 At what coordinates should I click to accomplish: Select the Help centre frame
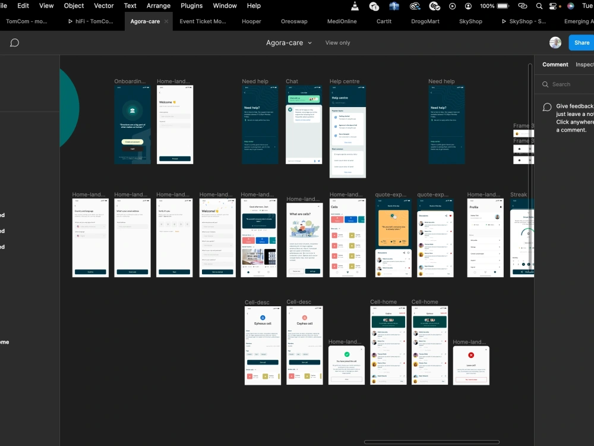click(347, 131)
